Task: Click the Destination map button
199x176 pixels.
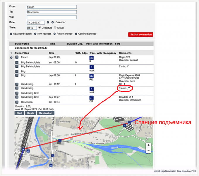Action: [46, 113]
